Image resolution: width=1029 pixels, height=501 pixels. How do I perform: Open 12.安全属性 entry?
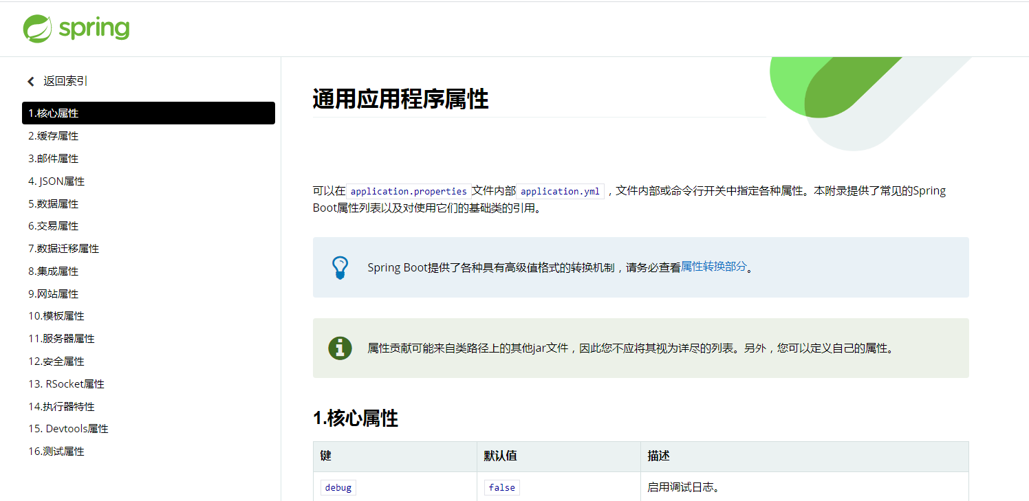56,361
